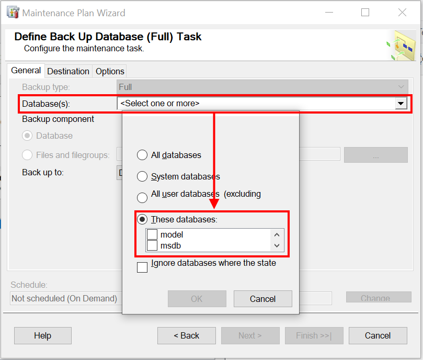Click the scroll up arrow in database list
This screenshot has width=423, height=360.
tap(277, 235)
